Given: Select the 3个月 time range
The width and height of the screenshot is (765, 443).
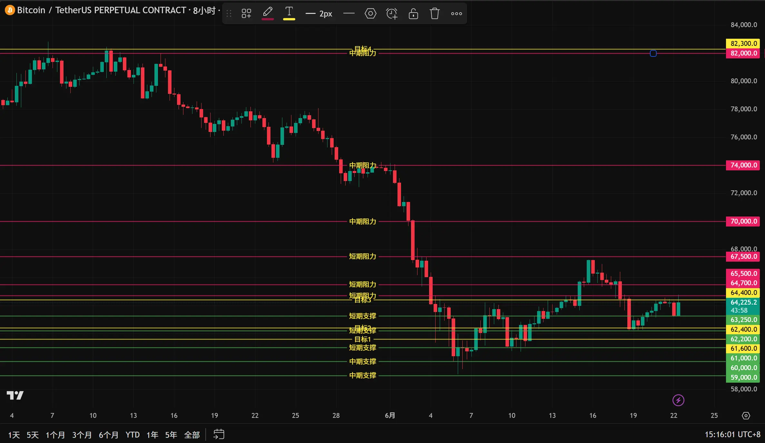Looking at the screenshot, I should [x=82, y=435].
